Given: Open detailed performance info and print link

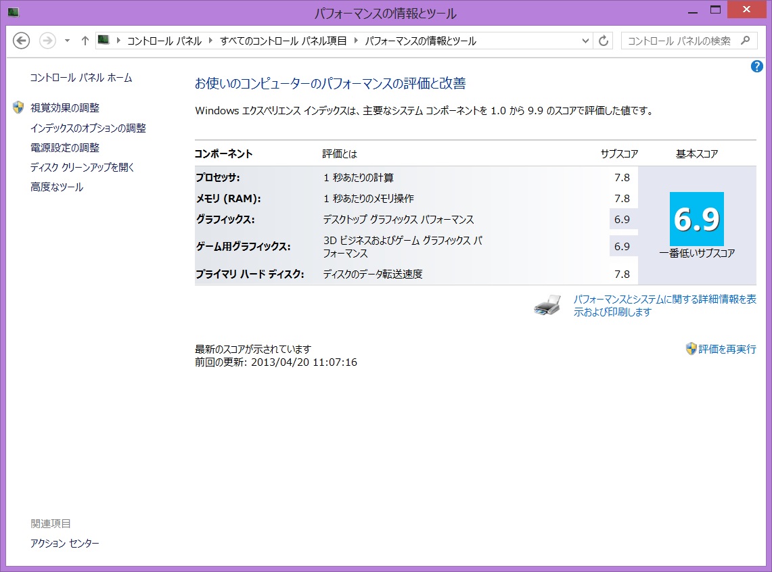Looking at the screenshot, I should coord(664,306).
